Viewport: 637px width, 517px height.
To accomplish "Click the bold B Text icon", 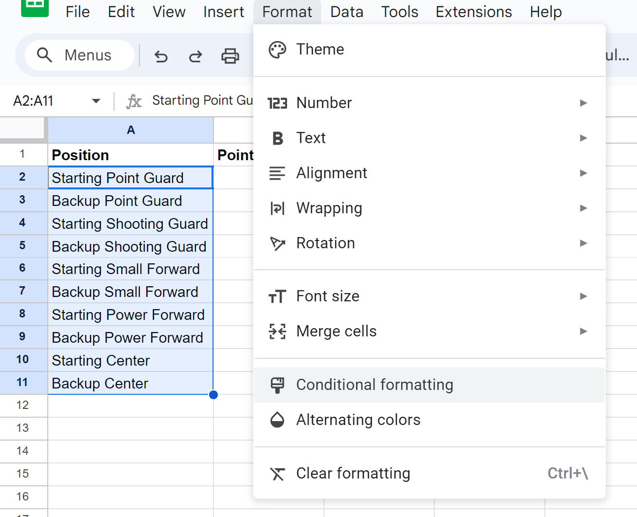I will click(277, 138).
